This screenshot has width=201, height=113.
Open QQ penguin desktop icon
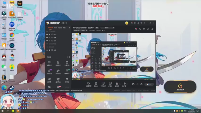pos(4,57)
